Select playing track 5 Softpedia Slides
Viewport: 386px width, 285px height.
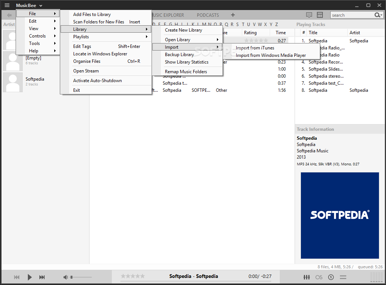[x=340, y=69]
